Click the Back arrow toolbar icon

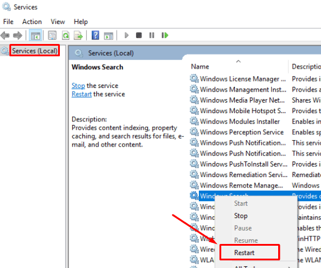(x=5, y=35)
